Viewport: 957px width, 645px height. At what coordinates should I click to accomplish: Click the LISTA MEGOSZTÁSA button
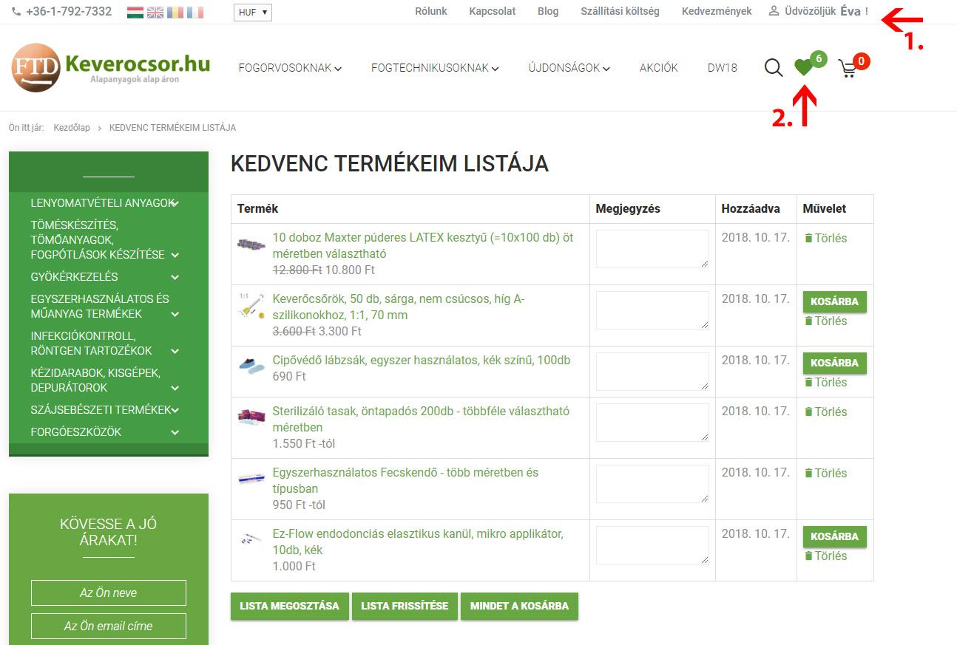point(289,606)
